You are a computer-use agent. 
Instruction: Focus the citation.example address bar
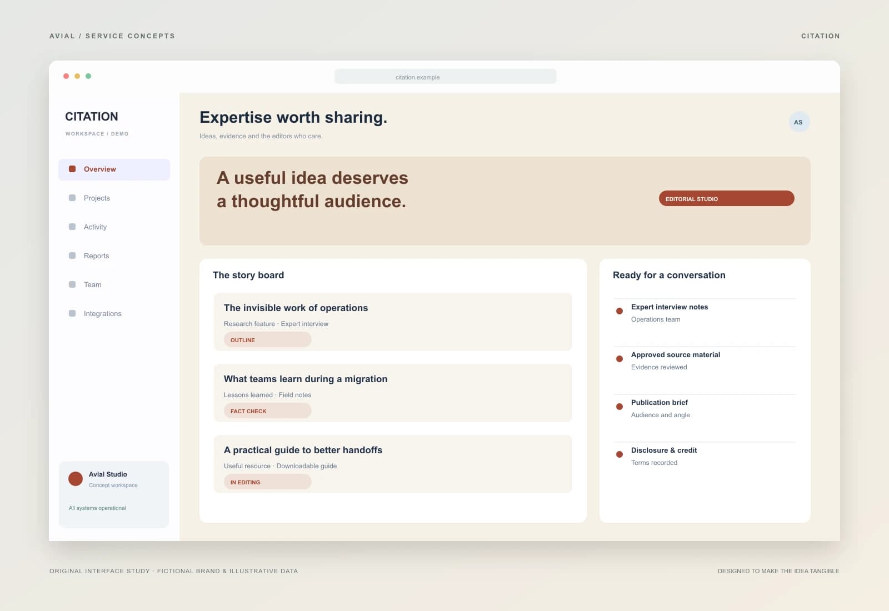[x=445, y=77]
